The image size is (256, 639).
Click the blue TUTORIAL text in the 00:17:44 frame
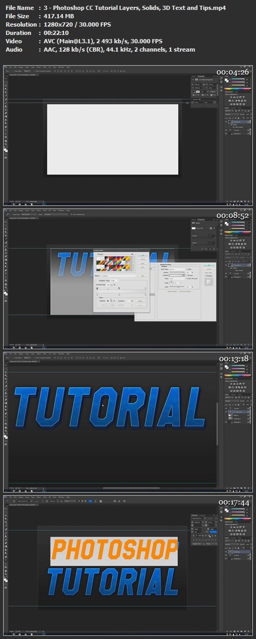point(112,582)
